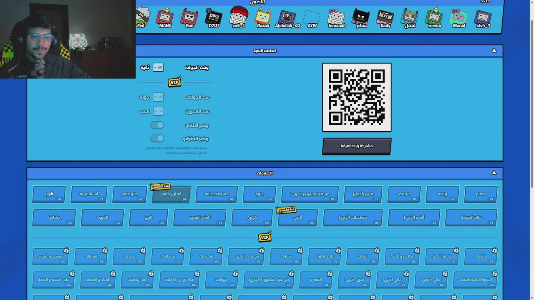Click lock icon on سيارات category
This screenshot has width=534, height=300.
[300, 250]
